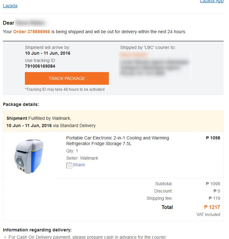This screenshot has height=239, width=229.
Task: Click the tracking ID 791006169084
Action: pyautogui.click(x=40, y=66)
